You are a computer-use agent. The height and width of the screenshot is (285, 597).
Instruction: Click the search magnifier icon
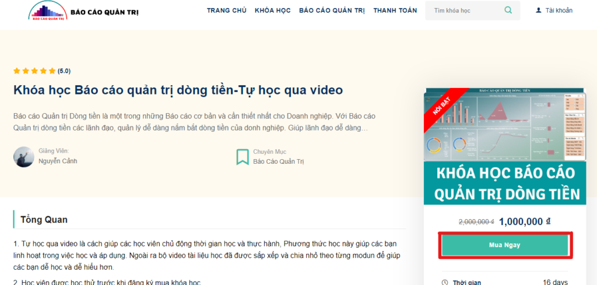click(x=508, y=10)
